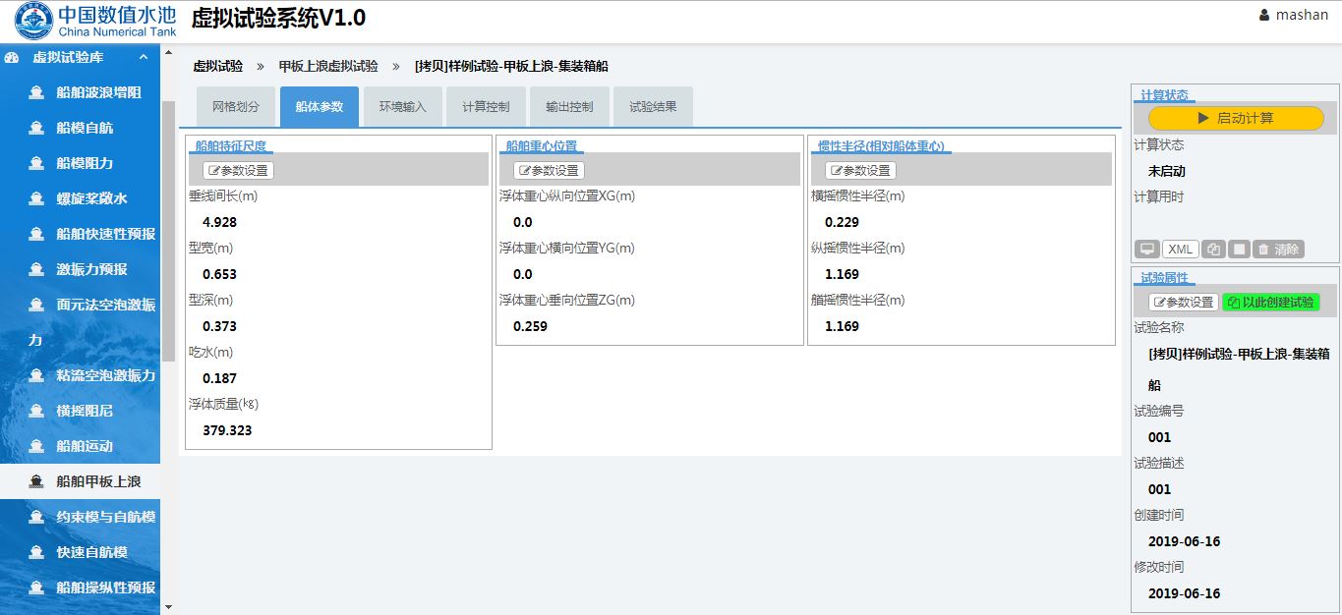The image size is (1342, 615).
Task: Switch to the 网格划分 tab
Action: coord(236,106)
